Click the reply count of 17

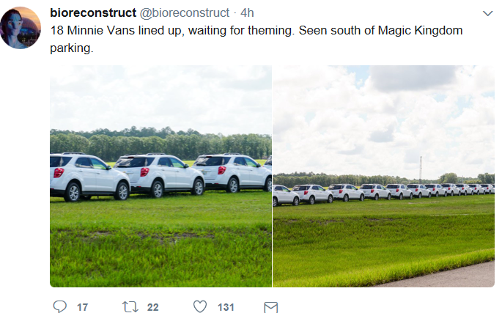(83, 307)
